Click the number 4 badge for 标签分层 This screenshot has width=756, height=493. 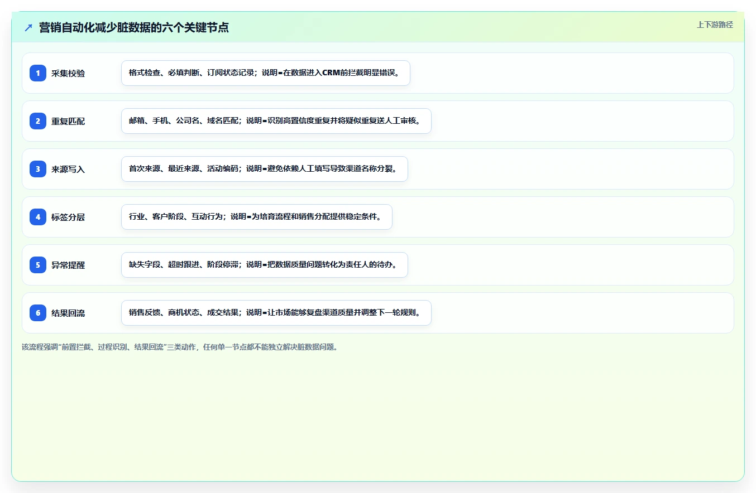coord(38,217)
